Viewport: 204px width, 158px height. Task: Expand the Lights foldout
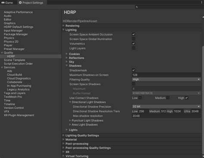click(x=67, y=130)
